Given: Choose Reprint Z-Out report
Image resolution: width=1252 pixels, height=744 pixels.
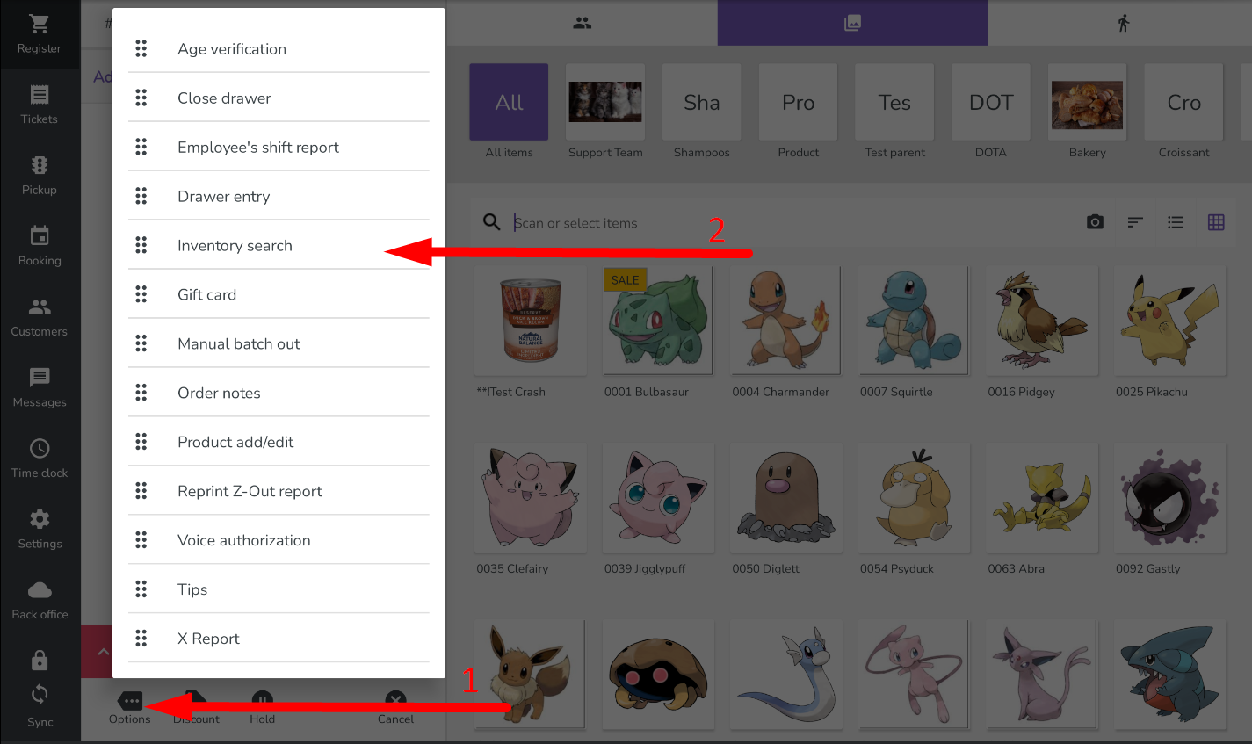Looking at the screenshot, I should pos(279,492).
